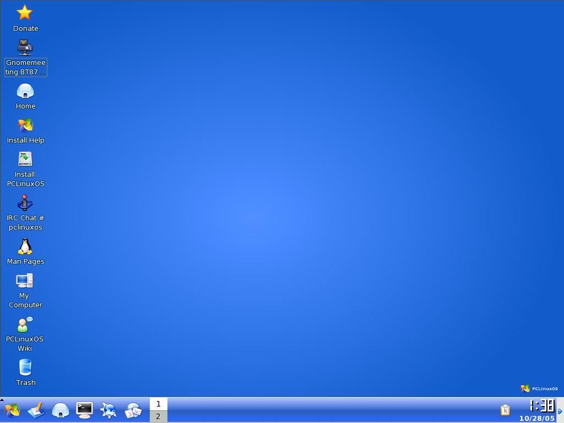
Task: Open the IRC Chat #pclinuxos icon
Action: coord(25,203)
